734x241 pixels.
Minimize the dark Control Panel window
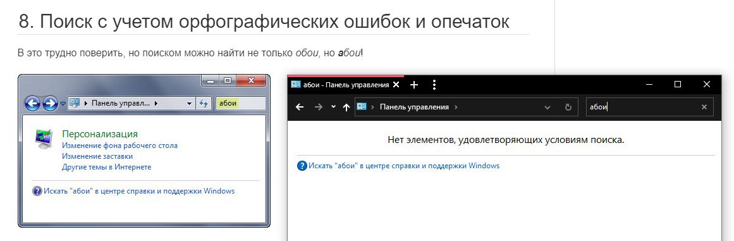click(x=649, y=84)
